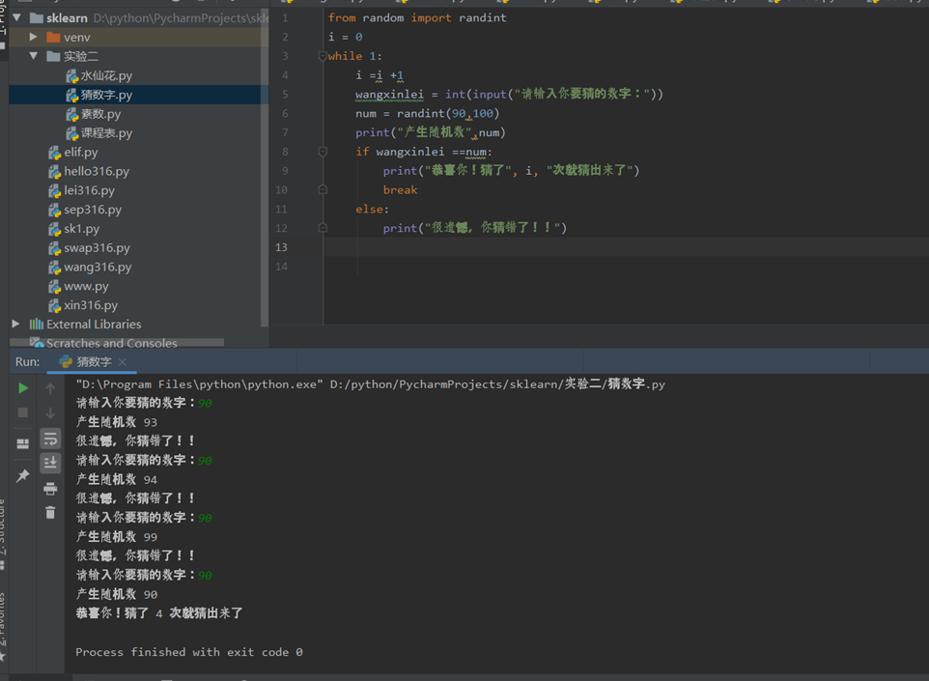Click the wangxinlei variable on line 5
The image size is (929, 681).
pos(389,95)
